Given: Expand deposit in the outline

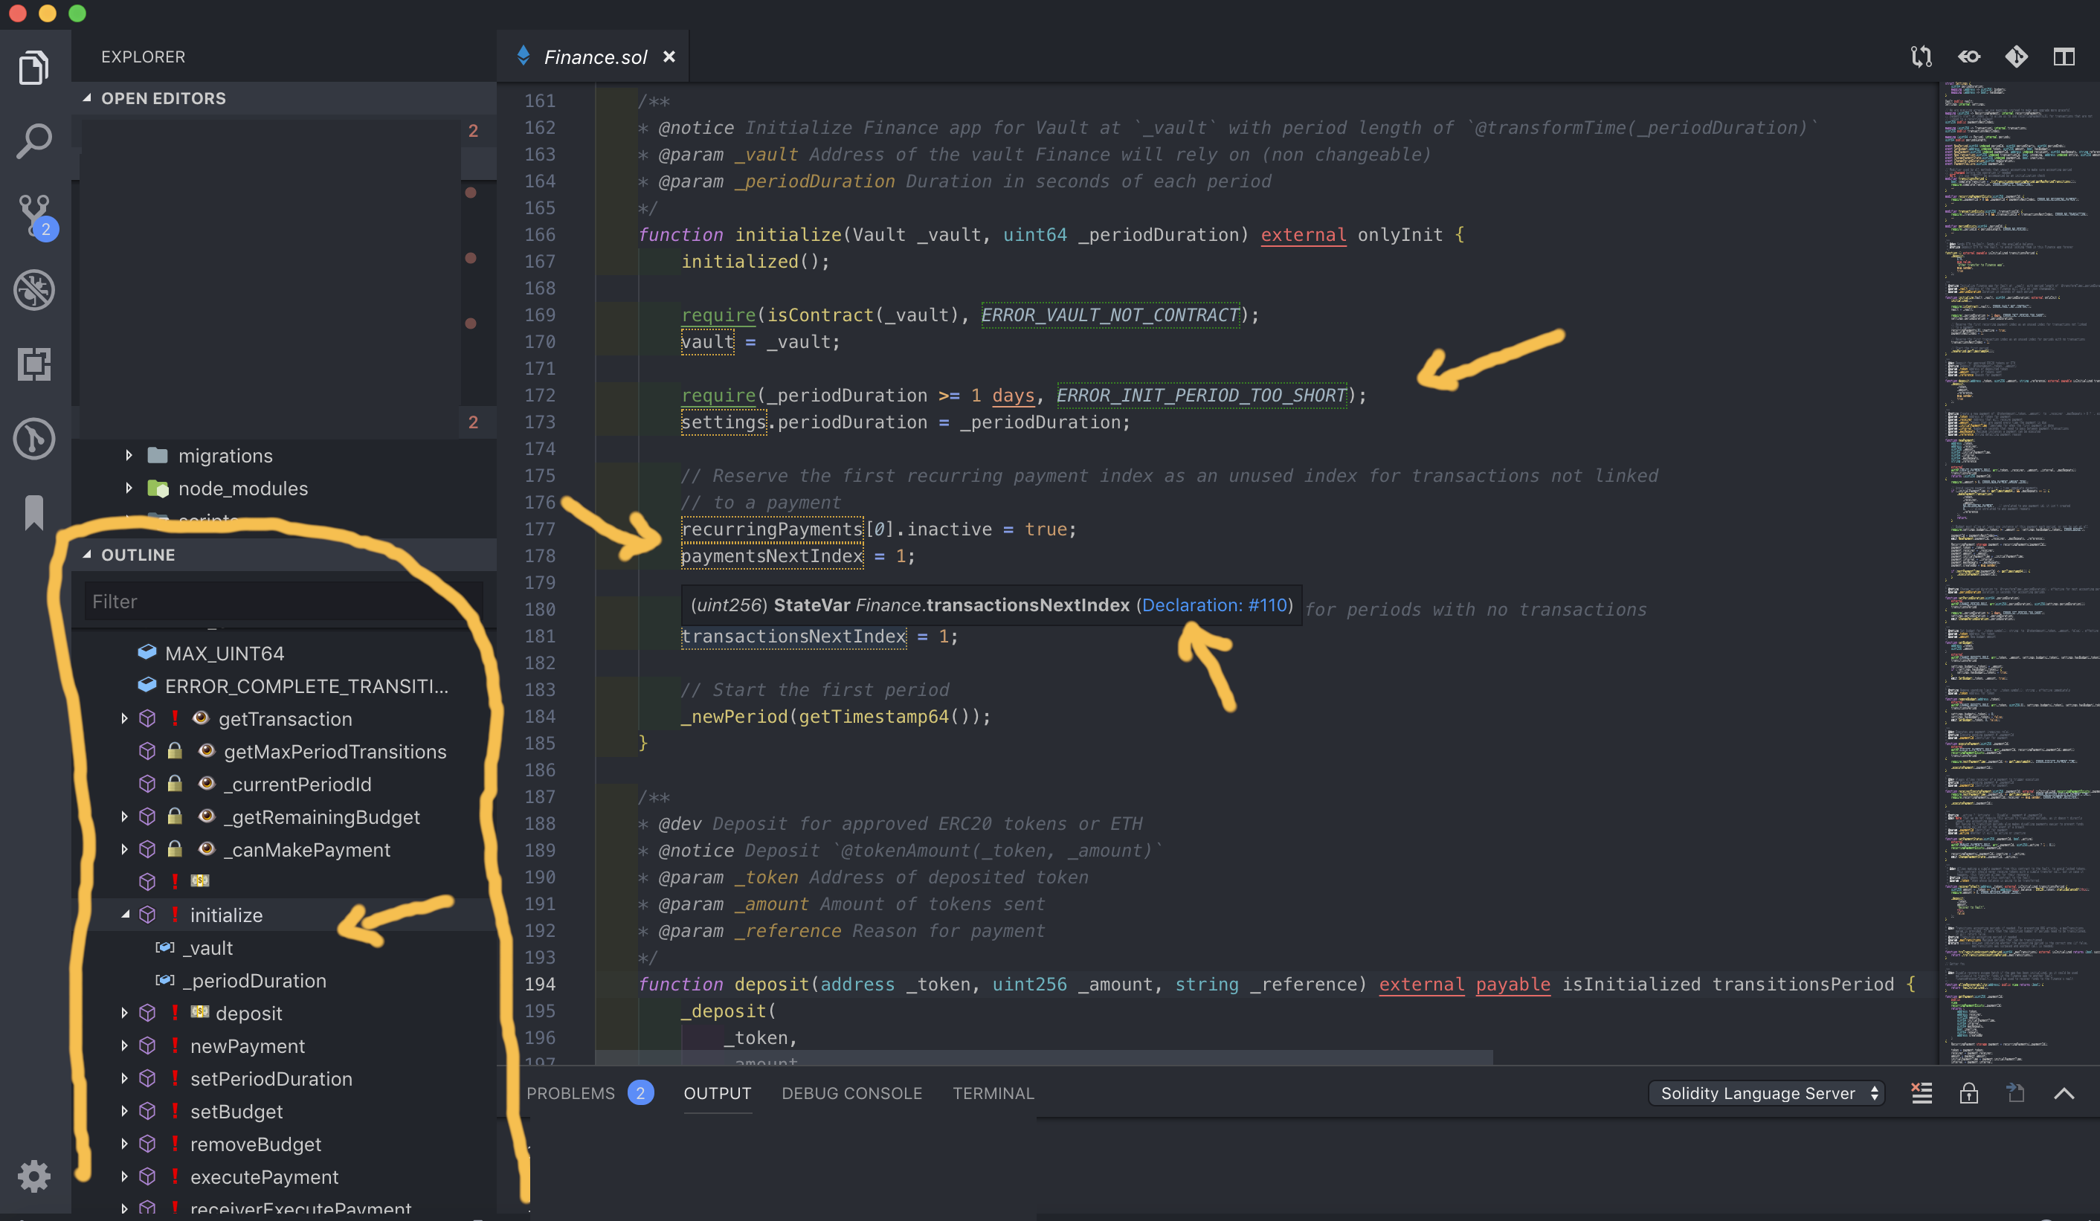Looking at the screenshot, I should (124, 1013).
